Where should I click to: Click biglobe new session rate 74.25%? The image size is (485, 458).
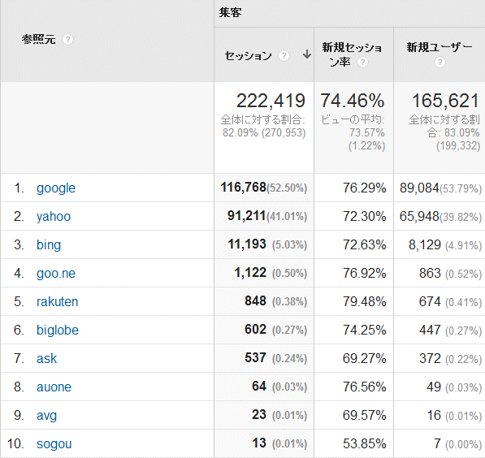point(365,331)
